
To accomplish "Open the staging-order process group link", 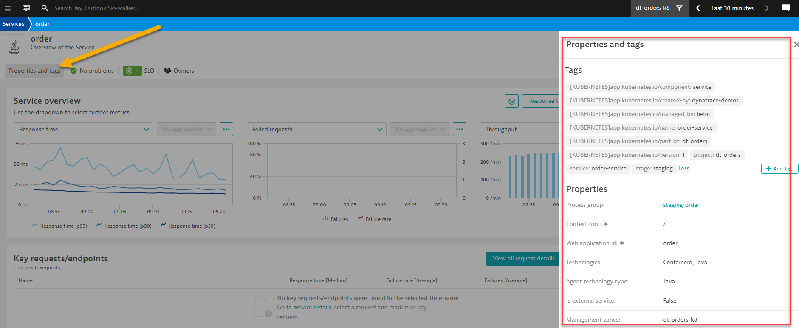I will [681, 205].
